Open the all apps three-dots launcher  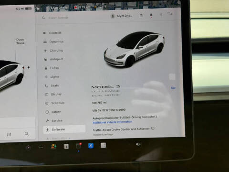41,148
